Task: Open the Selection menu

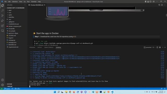Action: pos(15,2)
